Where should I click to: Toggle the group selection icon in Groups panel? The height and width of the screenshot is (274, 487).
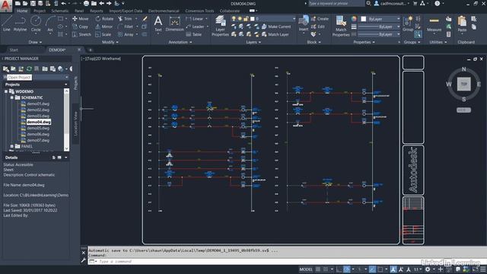coord(418,34)
